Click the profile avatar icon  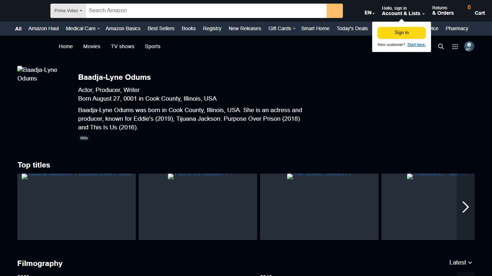469,46
